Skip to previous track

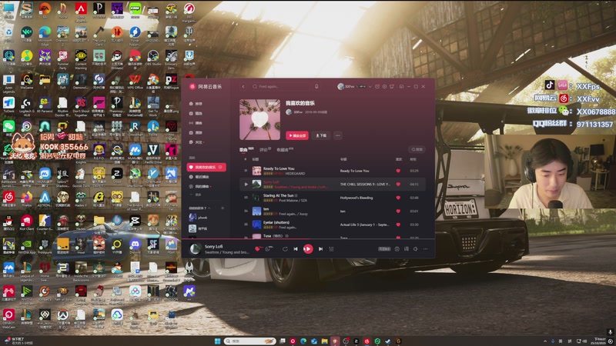point(296,249)
